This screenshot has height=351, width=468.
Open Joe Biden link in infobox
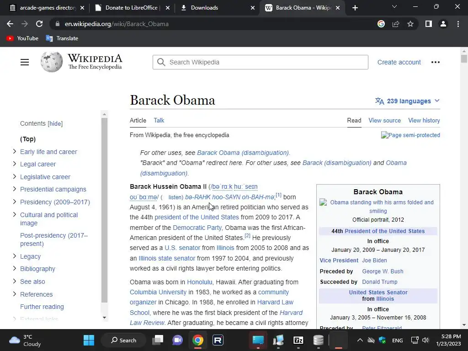click(x=374, y=260)
